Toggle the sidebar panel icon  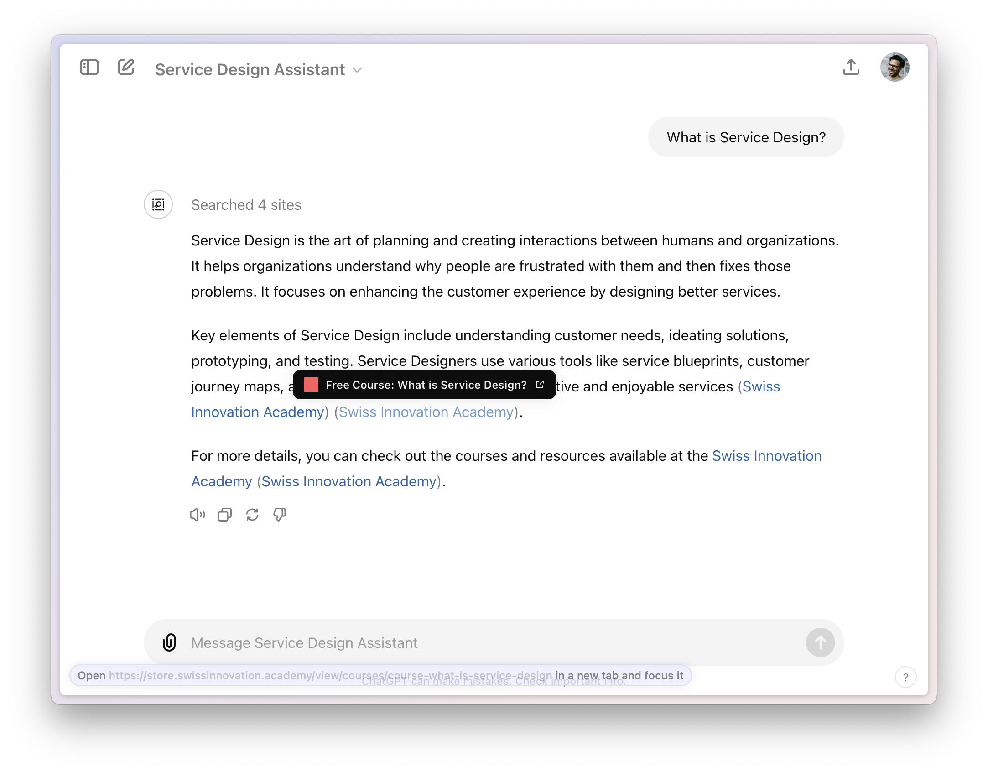[x=89, y=68]
